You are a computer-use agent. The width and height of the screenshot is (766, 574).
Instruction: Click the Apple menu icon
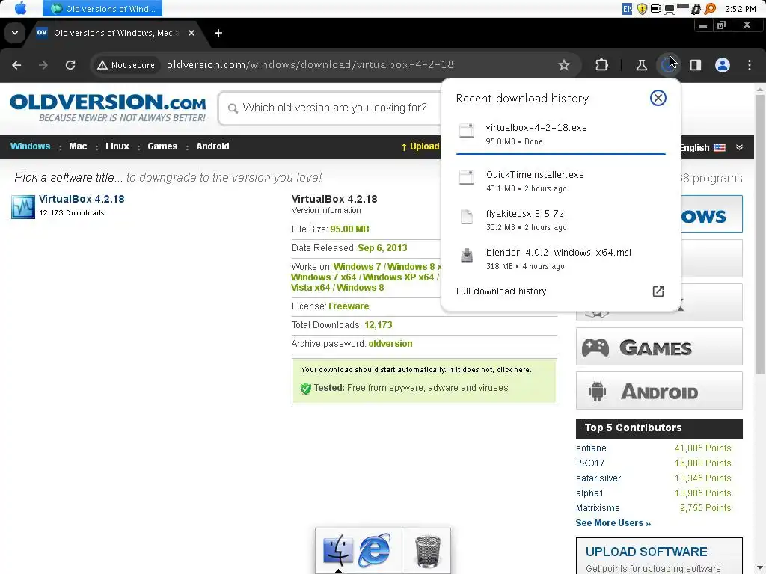pos(20,8)
